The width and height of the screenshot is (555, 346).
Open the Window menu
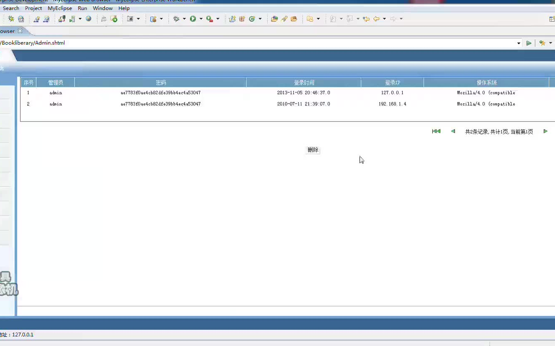pos(103,8)
